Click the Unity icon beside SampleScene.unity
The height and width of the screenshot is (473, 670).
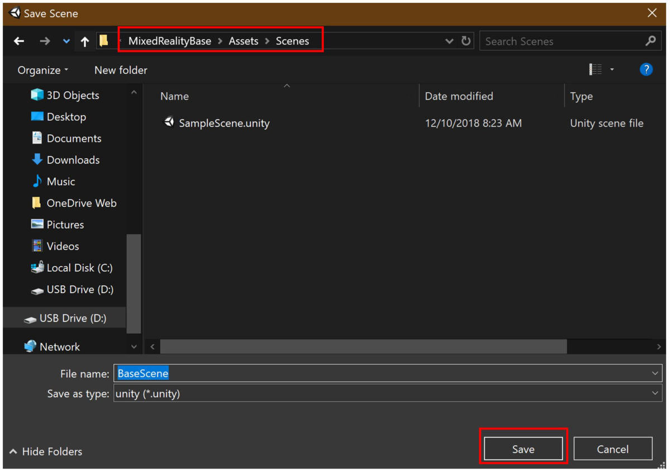point(169,122)
